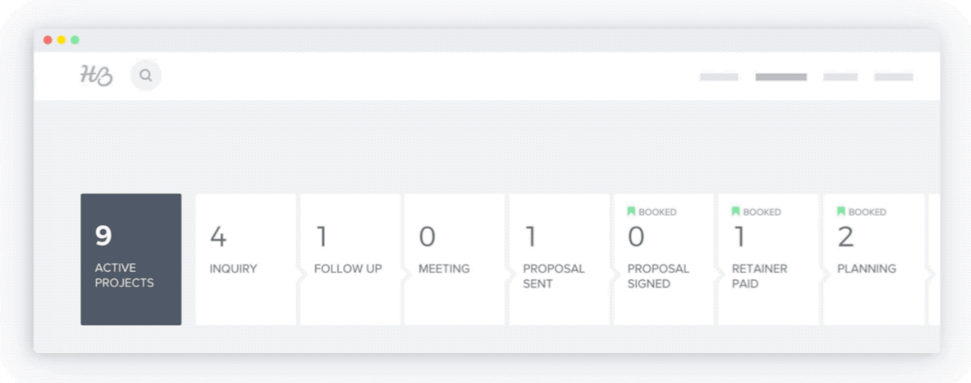Open the Retainer Paid stage
Screen dimensions: 971x383
(769, 259)
